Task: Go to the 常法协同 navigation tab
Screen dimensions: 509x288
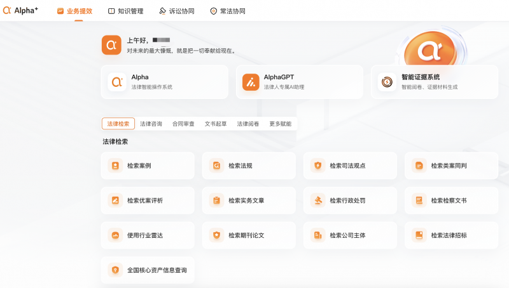Action: [227, 11]
